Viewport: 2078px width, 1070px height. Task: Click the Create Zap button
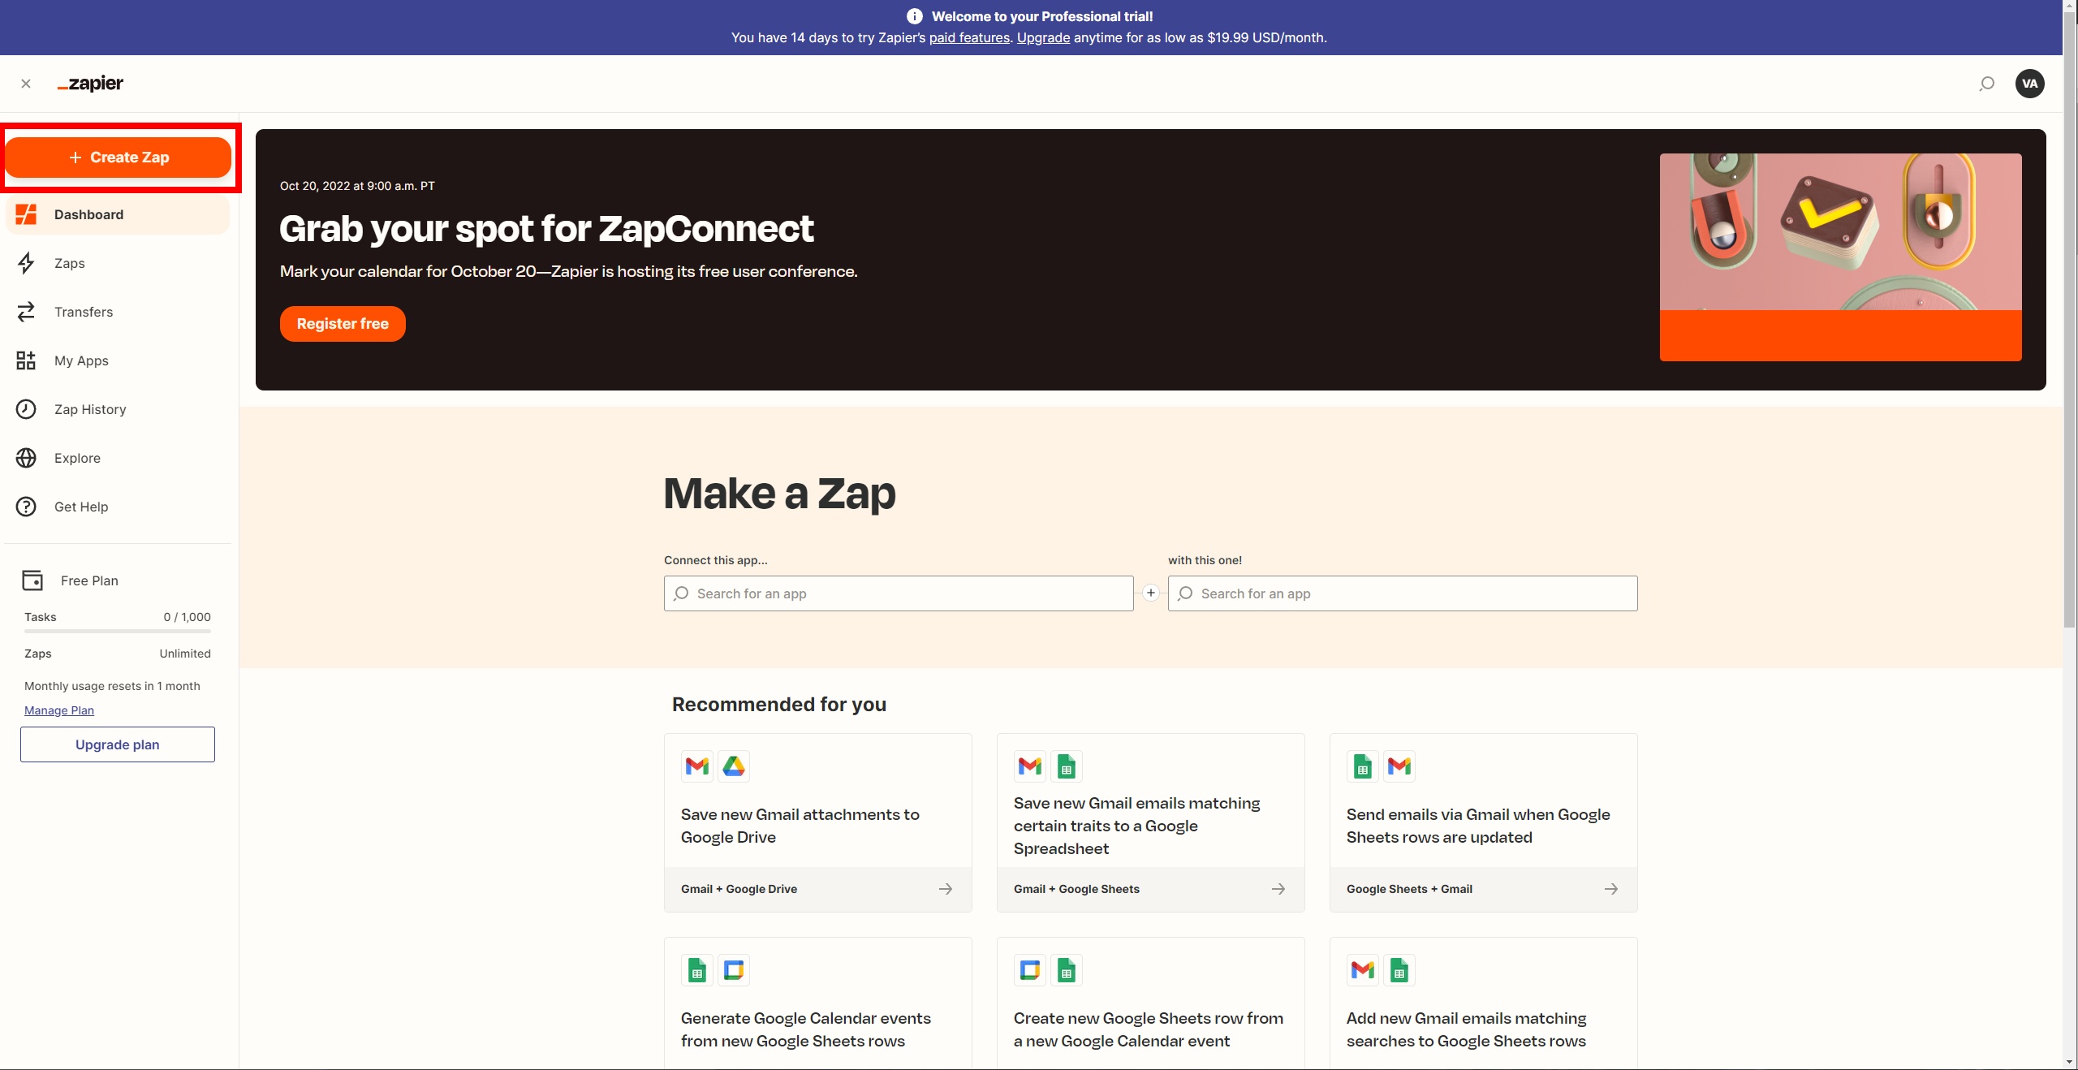[119, 157]
